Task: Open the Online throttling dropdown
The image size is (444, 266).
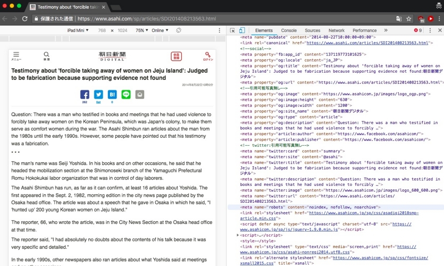Action: (x=160, y=30)
